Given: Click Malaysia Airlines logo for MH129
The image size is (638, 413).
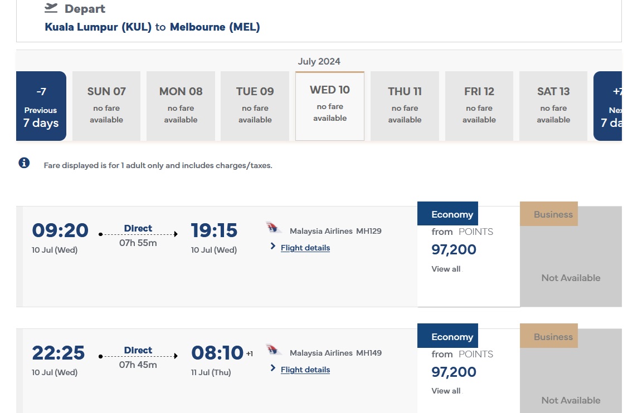Looking at the screenshot, I should point(274,227).
